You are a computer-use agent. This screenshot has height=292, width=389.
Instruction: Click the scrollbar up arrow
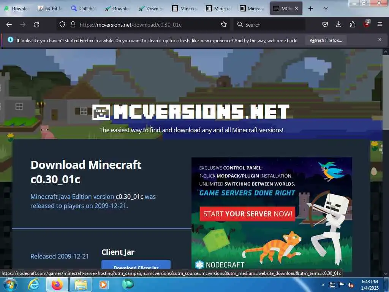pyautogui.click(x=386, y=52)
